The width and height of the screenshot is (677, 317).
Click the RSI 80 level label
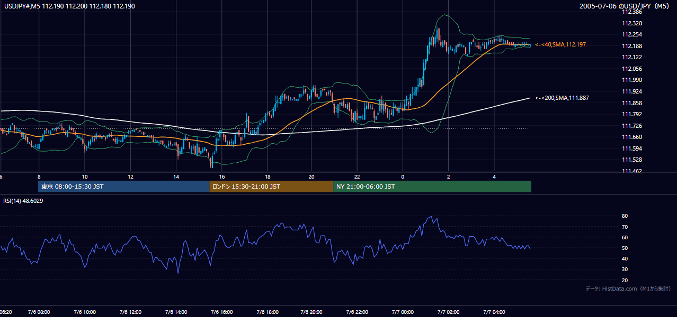pos(625,216)
